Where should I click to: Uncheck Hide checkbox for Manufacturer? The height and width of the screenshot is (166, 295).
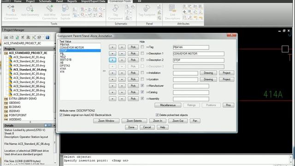[142, 85]
